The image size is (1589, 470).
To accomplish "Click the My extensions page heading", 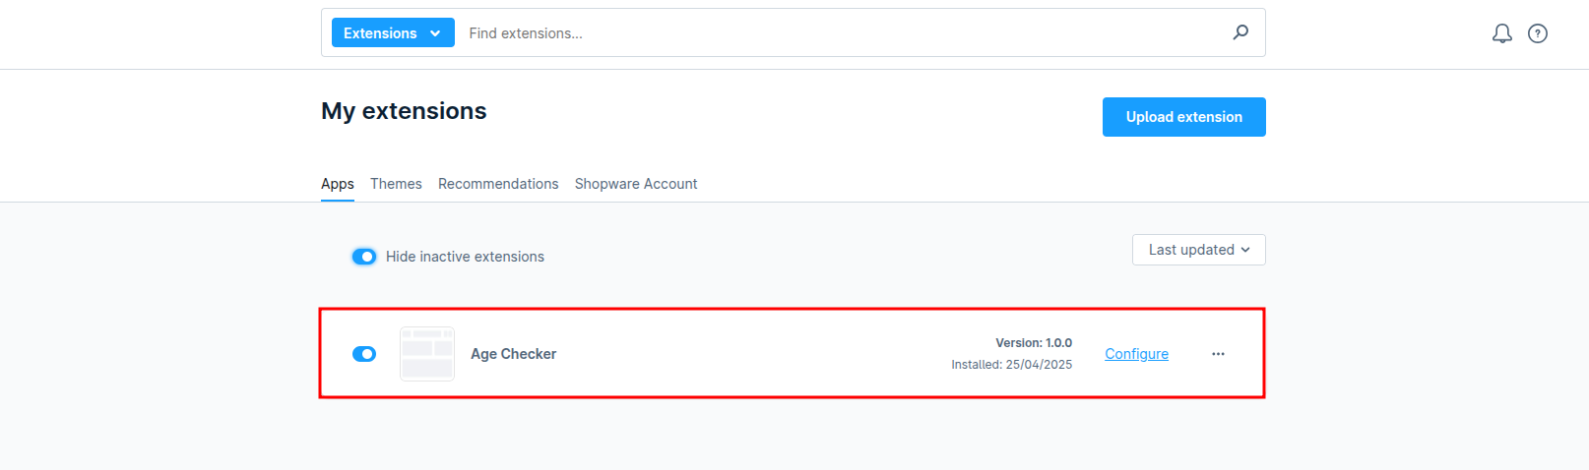I will [404, 111].
